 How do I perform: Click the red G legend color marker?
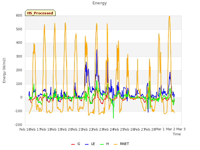(73, 144)
